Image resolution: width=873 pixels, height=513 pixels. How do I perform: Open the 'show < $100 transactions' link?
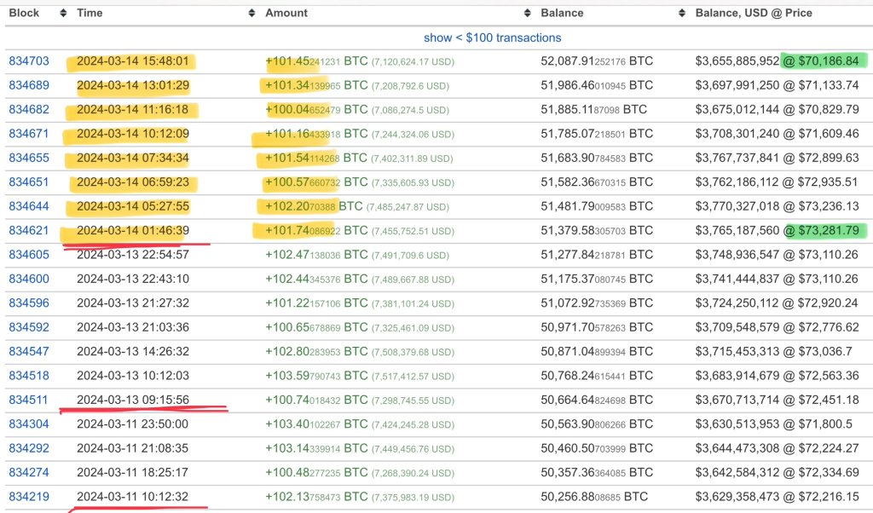[x=492, y=37]
